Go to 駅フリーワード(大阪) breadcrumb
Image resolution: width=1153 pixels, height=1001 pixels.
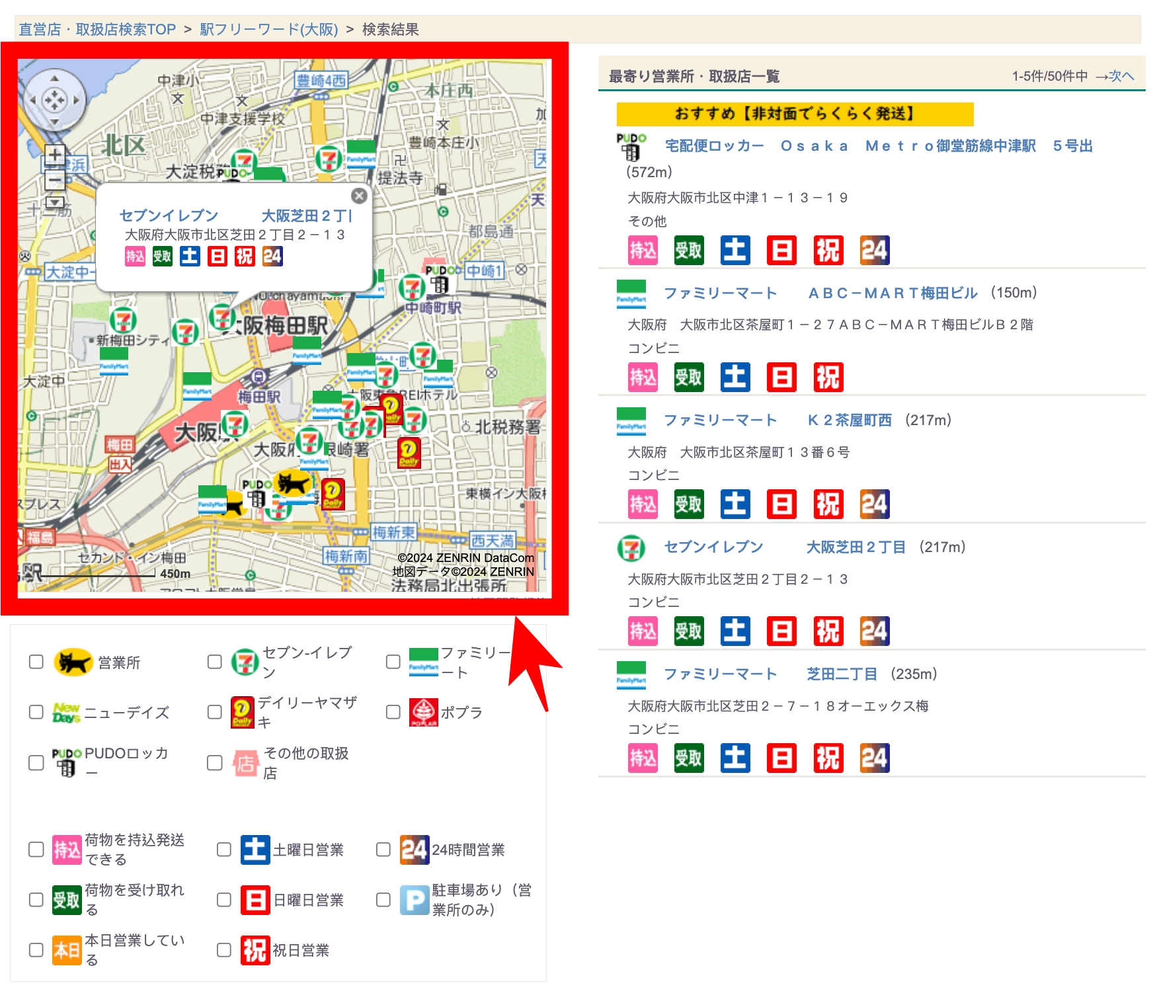(269, 29)
